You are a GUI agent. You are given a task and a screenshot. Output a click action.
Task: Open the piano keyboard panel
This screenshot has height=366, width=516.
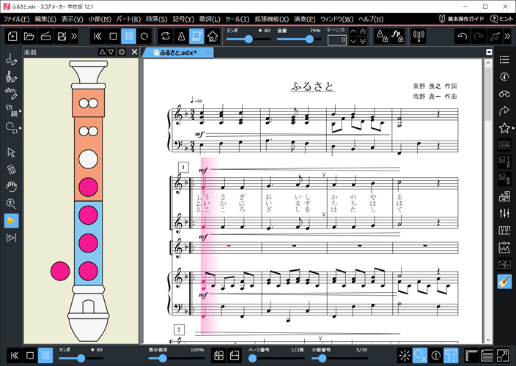click(x=504, y=231)
